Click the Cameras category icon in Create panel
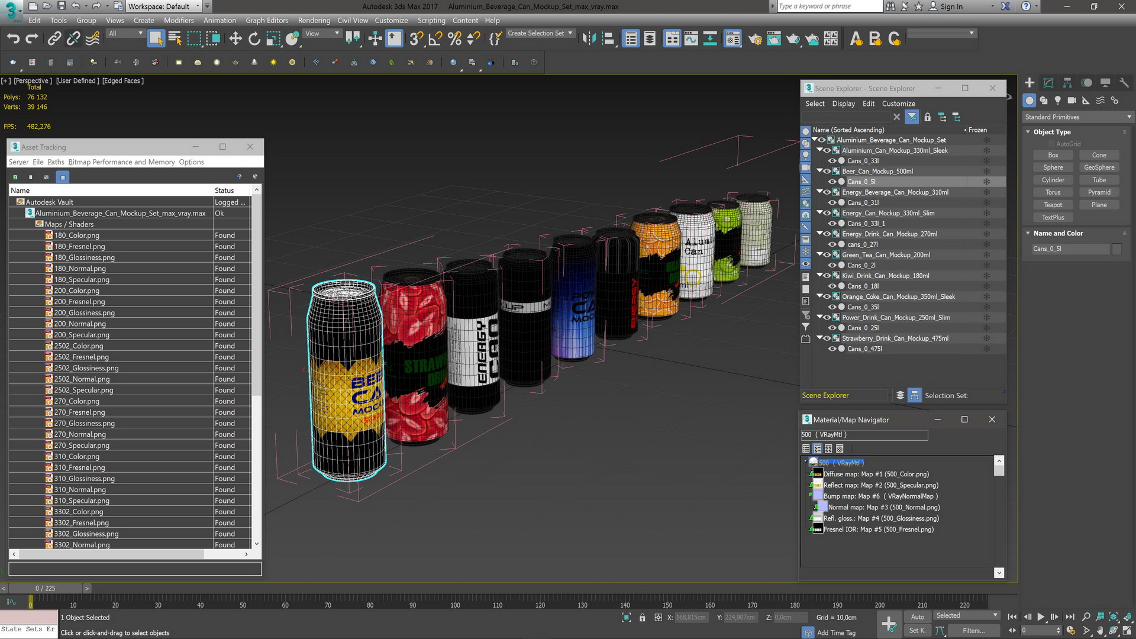 1072,101
